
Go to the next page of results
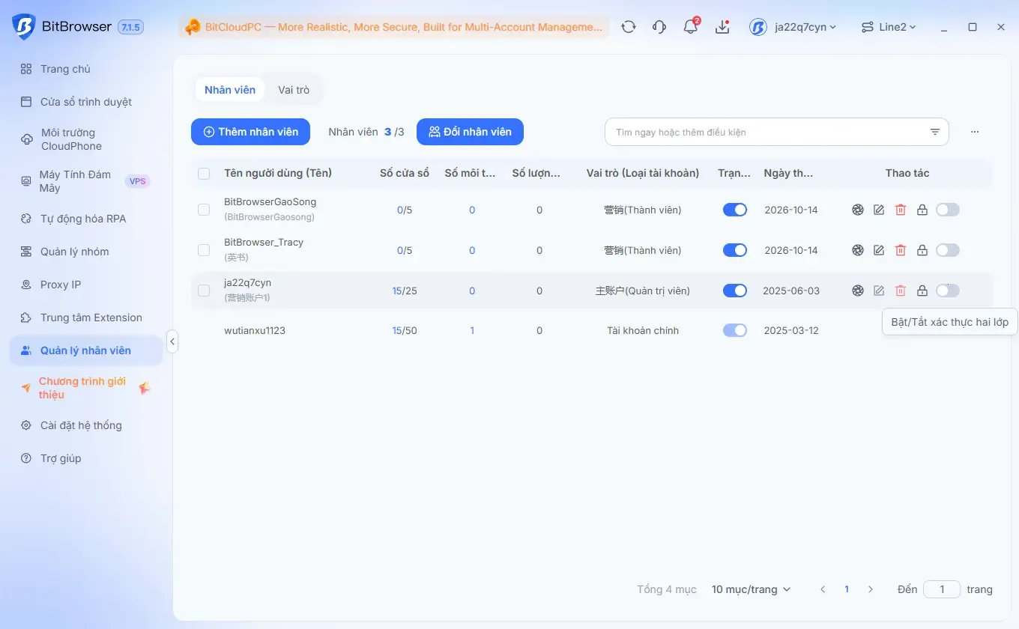[871, 589]
